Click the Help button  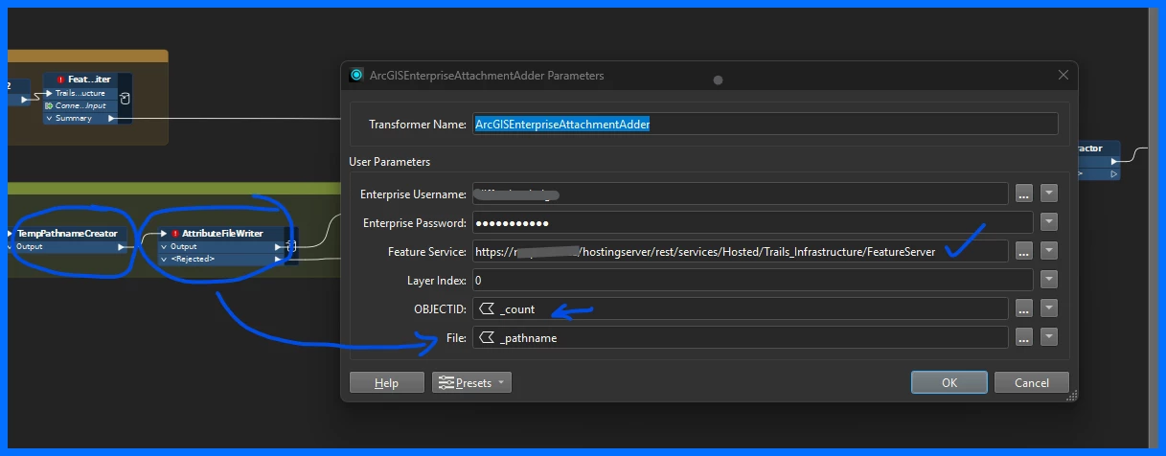click(386, 382)
